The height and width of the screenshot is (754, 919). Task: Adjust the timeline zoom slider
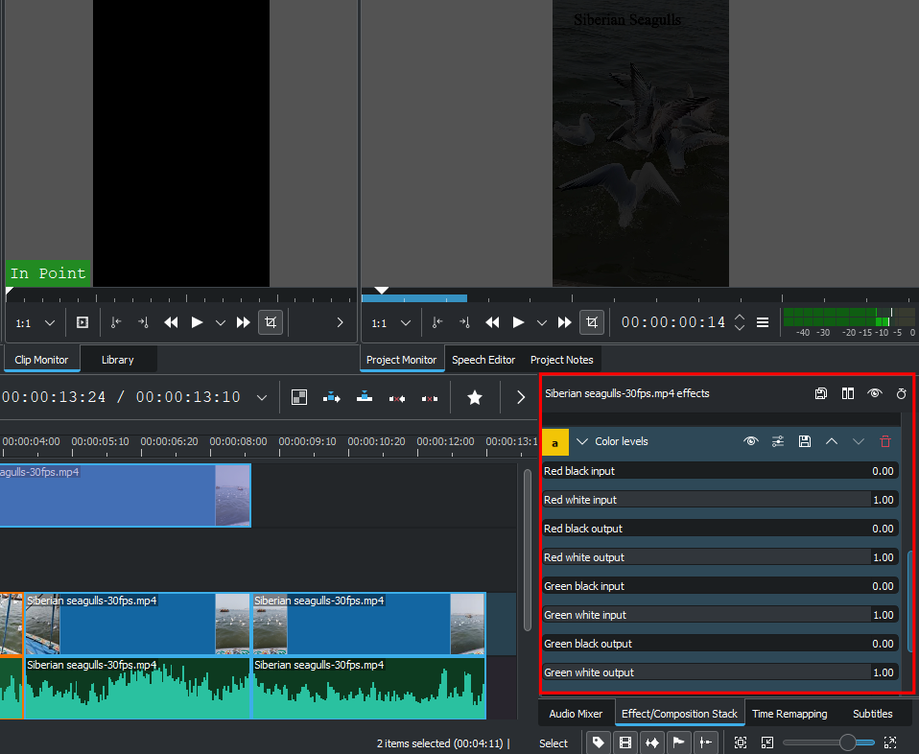tap(847, 742)
